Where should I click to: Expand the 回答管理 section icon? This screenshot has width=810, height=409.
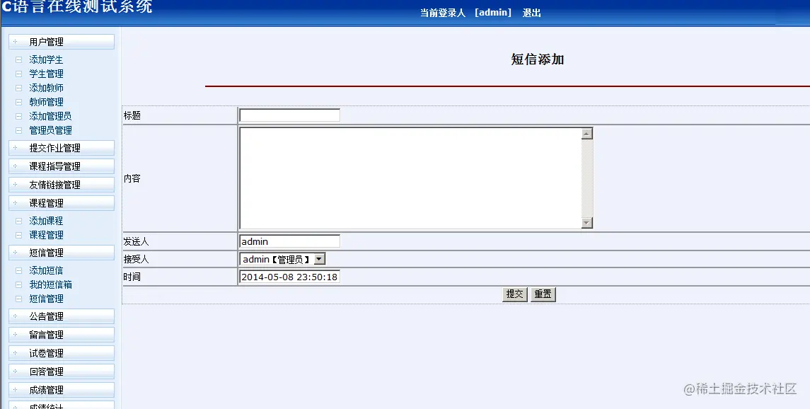coord(14,371)
